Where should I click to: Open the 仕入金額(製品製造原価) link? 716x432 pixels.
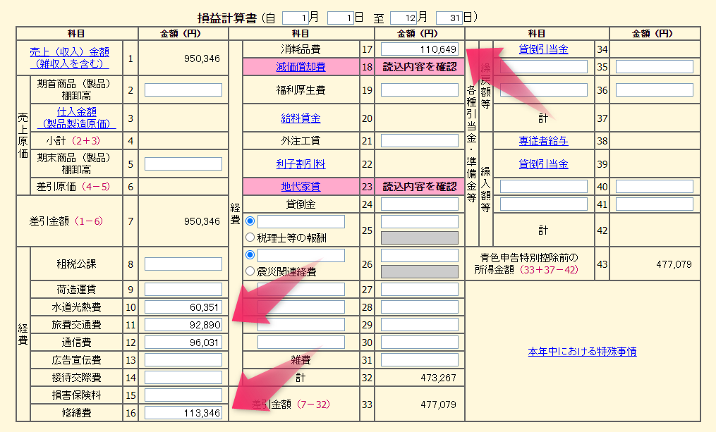(x=77, y=118)
